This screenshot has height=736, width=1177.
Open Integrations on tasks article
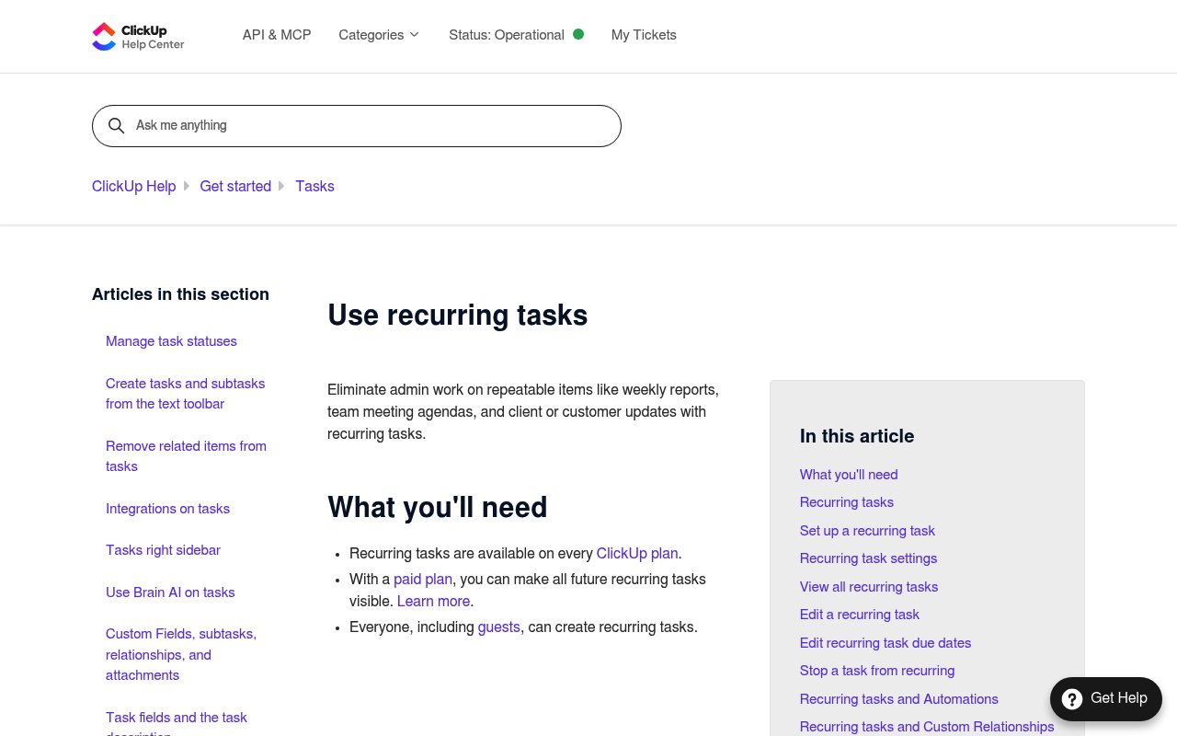[x=167, y=509]
